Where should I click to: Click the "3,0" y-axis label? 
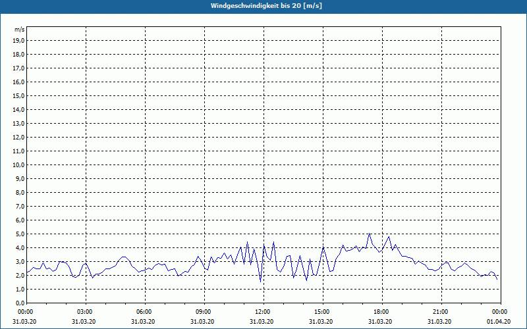[x=20, y=261]
